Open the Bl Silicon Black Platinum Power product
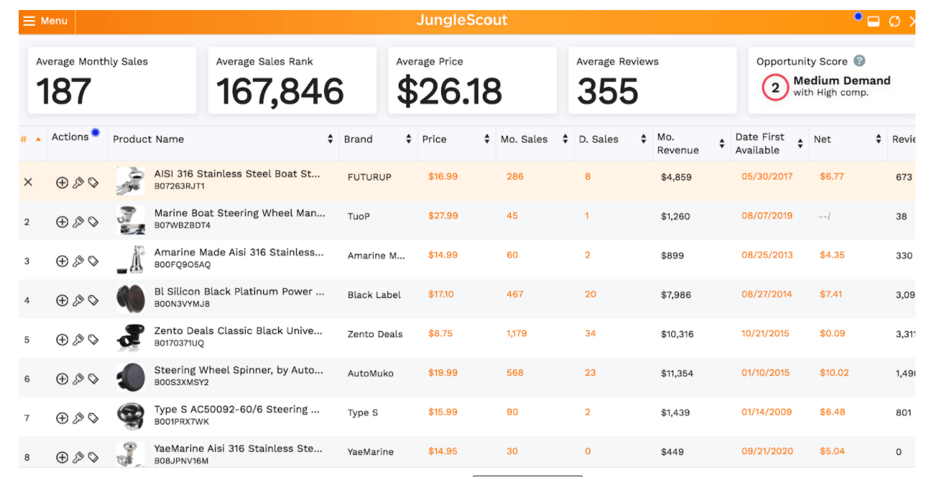The image size is (937, 477). coord(239,292)
